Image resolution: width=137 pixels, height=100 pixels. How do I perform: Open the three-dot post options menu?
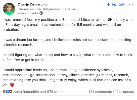[131, 4]
